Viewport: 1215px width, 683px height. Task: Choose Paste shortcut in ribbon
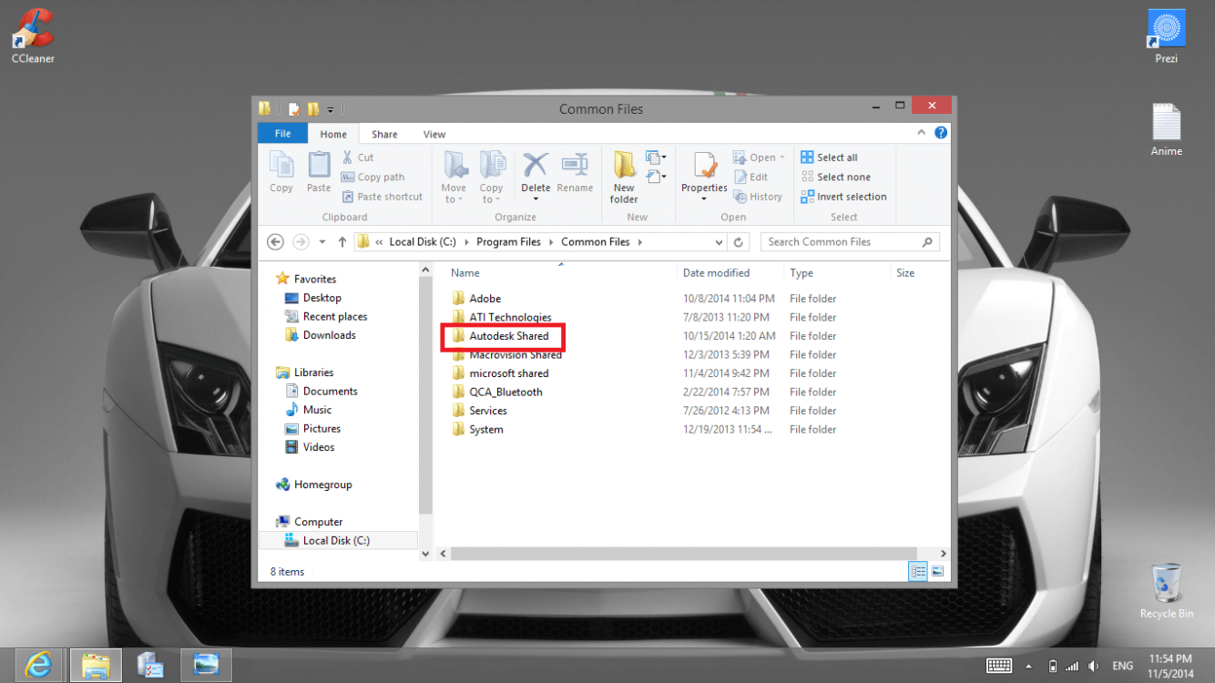[x=383, y=197]
